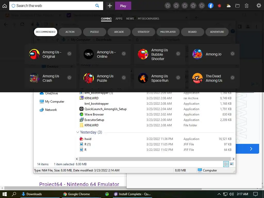Switch explorer to details view icon
Image resolution: width=264 pixels, height=198 pixels.
coord(226,164)
